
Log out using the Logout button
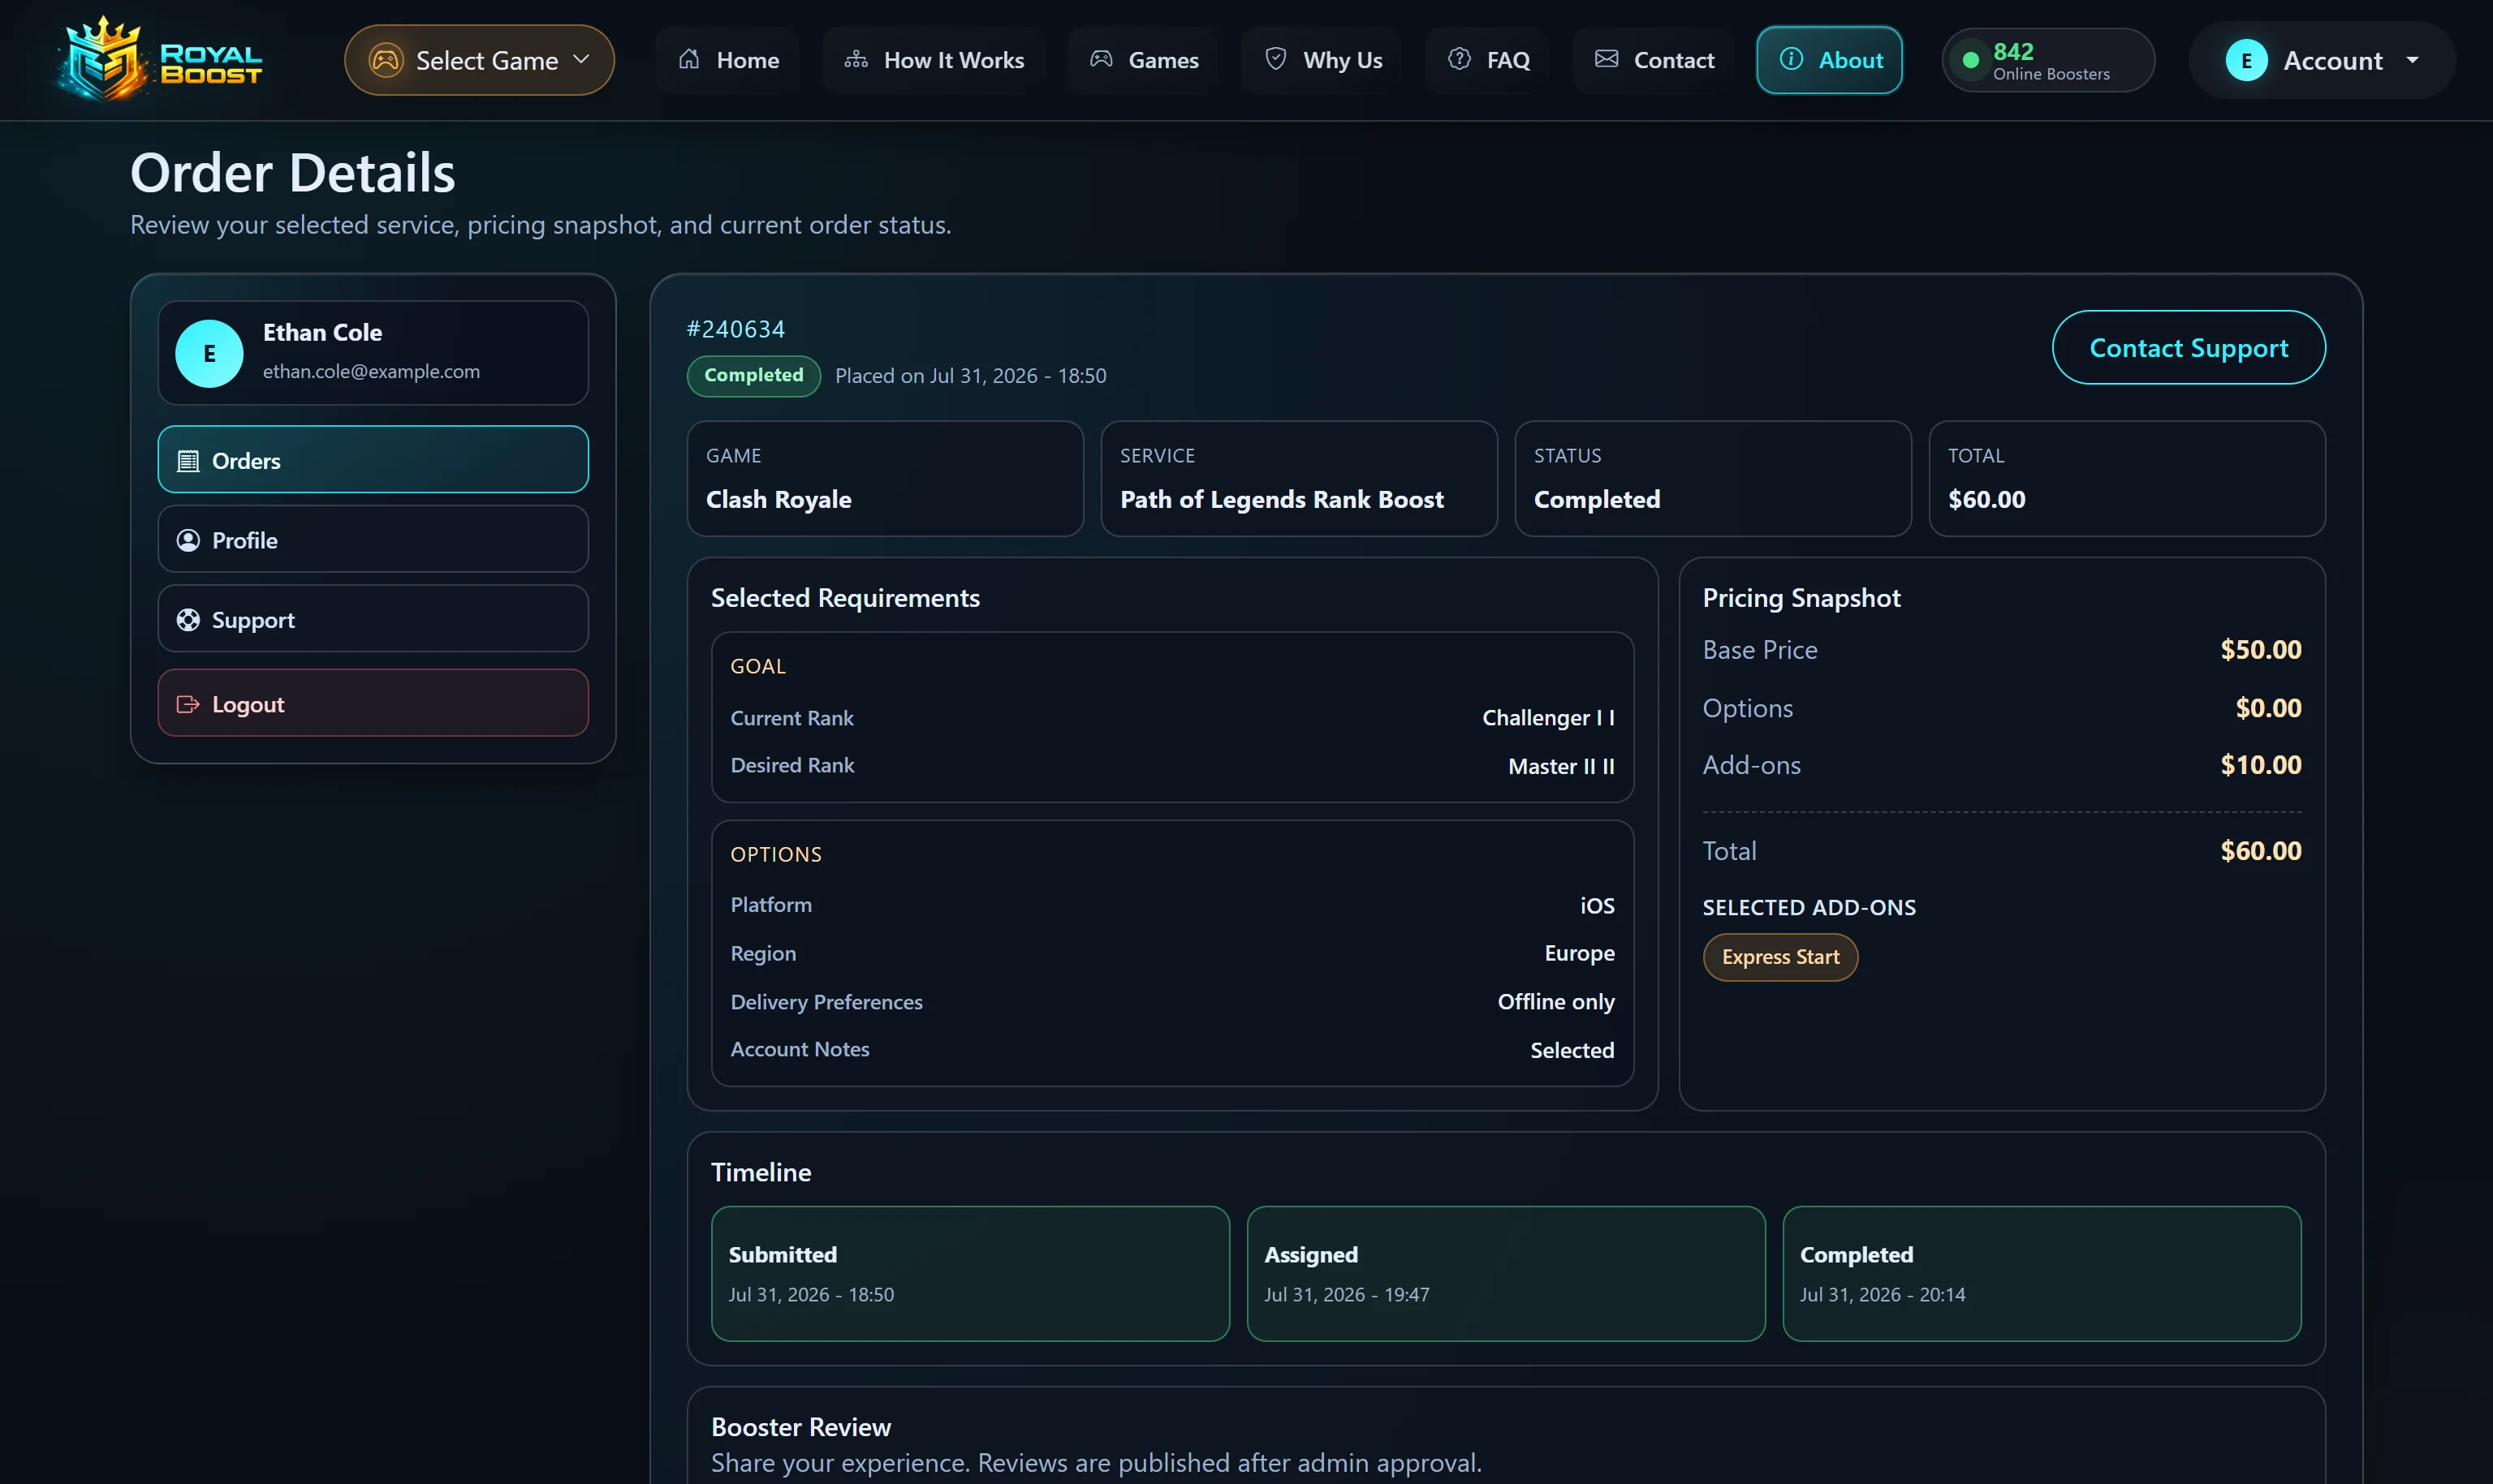pyautogui.click(x=373, y=703)
